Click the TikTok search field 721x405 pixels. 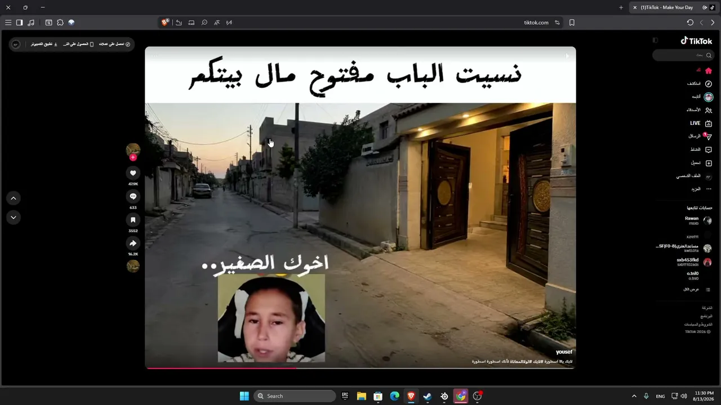tap(683, 55)
